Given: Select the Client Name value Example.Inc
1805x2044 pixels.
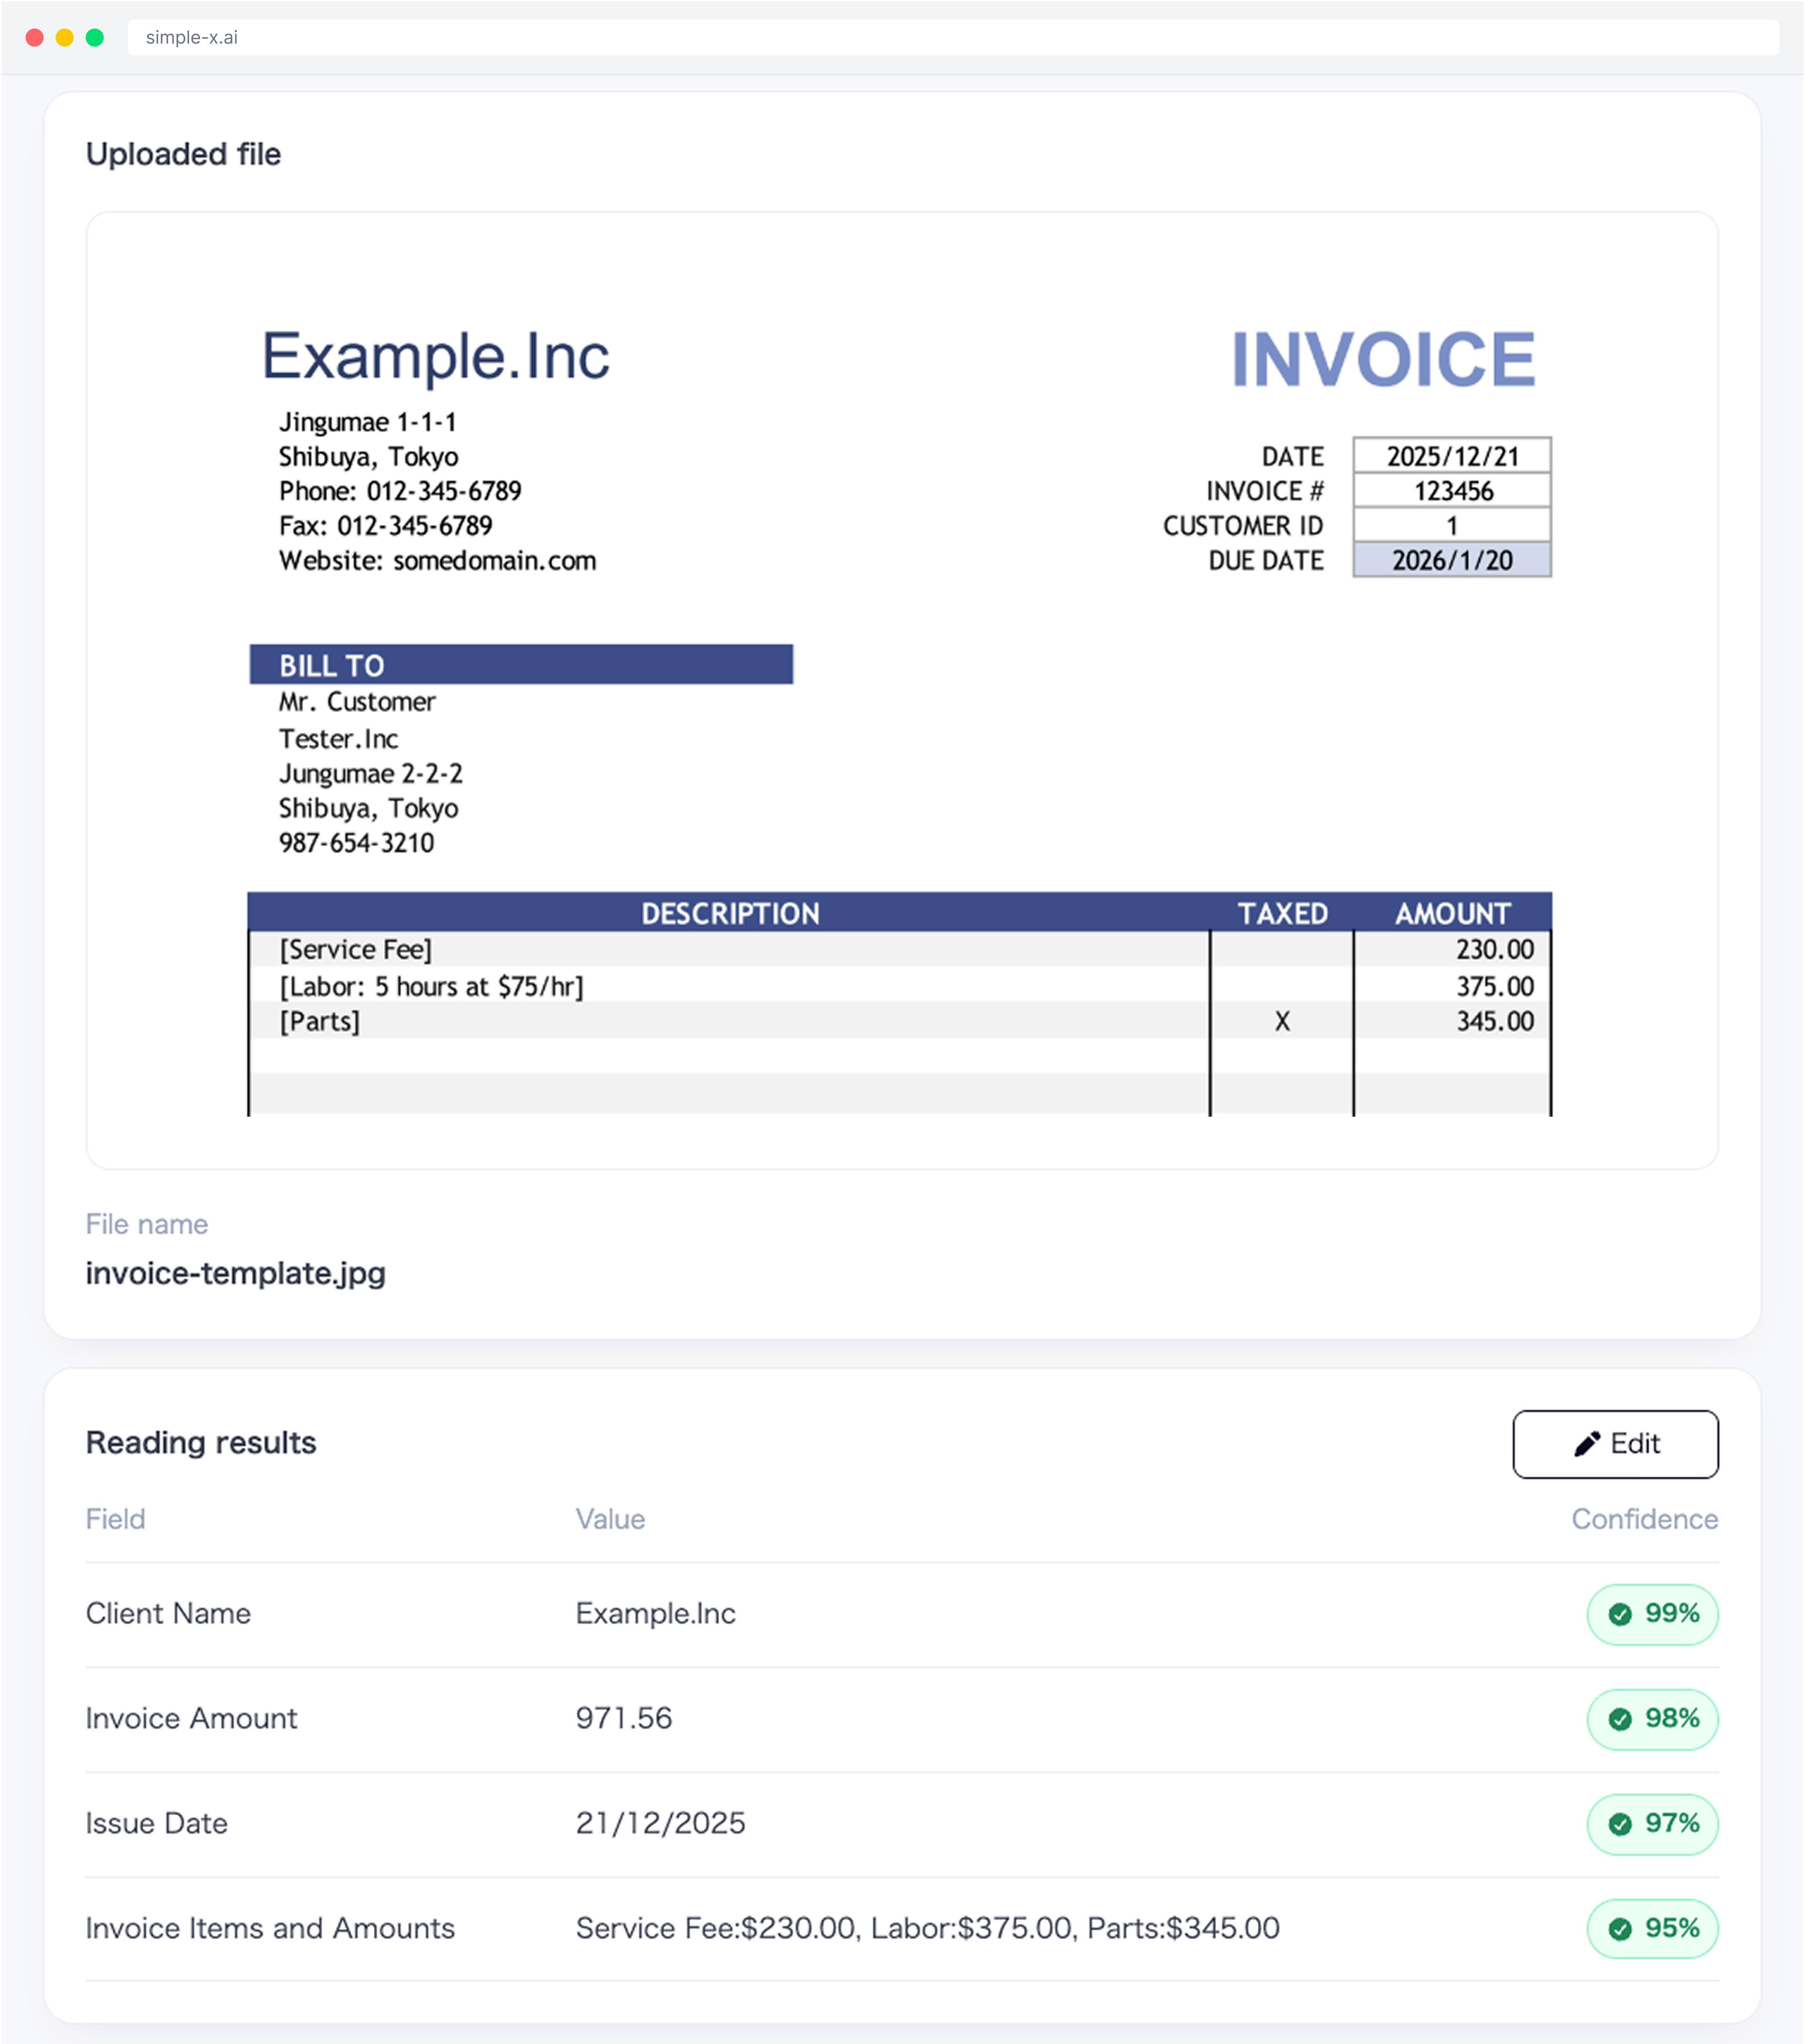Looking at the screenshot, I should tap(655, 1613).
